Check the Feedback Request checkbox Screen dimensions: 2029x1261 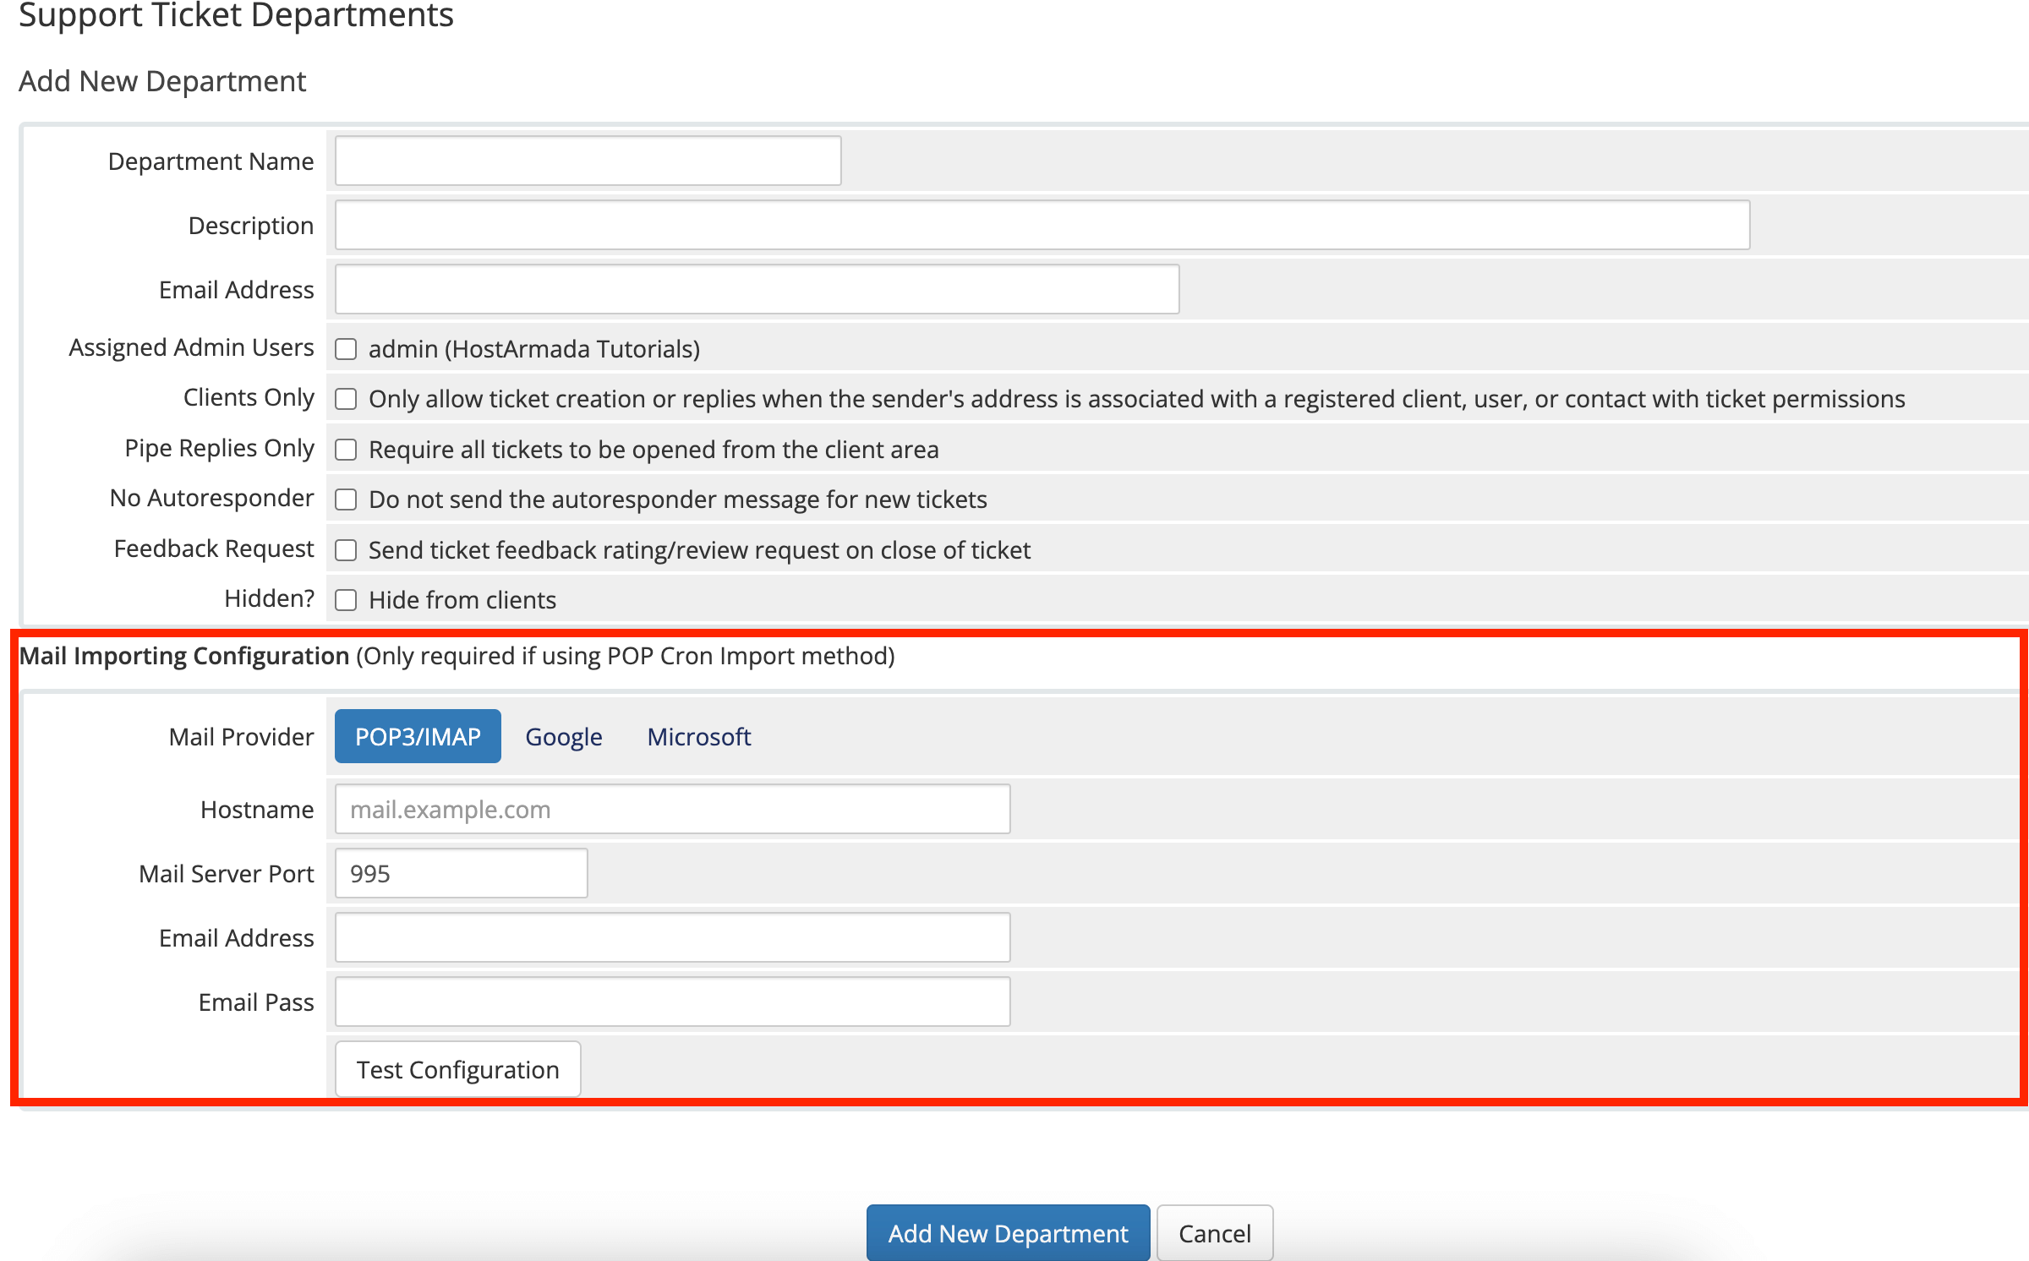click(346, 550)
